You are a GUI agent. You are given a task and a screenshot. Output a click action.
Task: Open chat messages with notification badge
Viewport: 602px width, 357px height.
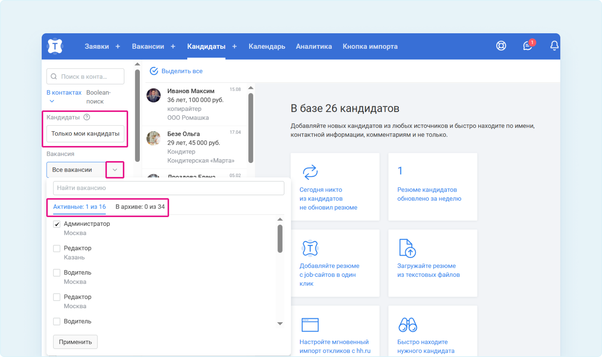tap(527, 46)
